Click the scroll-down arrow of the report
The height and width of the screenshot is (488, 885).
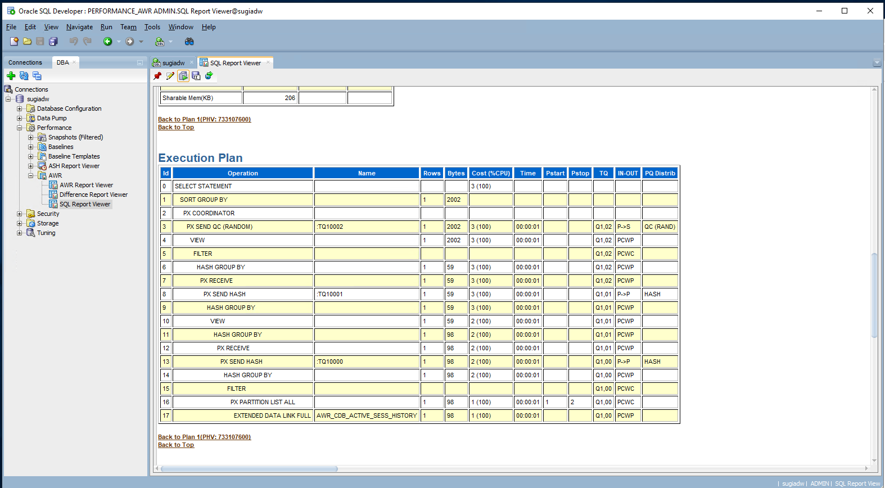[x=874, y=460]
